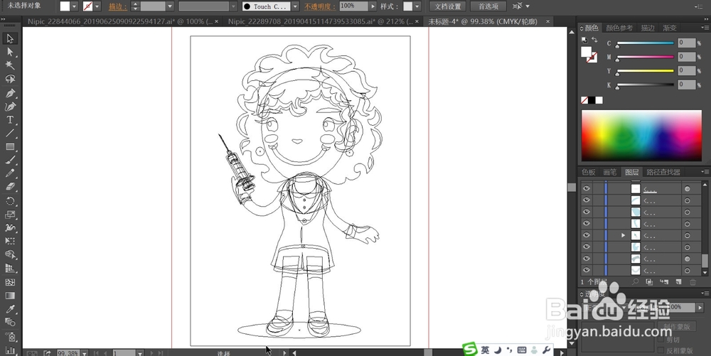The height and width of the screenshot is (356, 711).
Task: Select the Lasso tool
Action: (10, 79)
